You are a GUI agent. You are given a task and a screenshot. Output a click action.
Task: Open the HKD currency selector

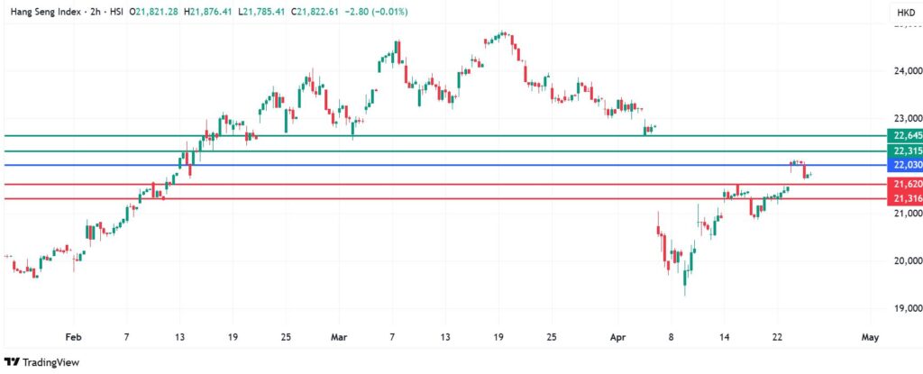click(903, 13)
